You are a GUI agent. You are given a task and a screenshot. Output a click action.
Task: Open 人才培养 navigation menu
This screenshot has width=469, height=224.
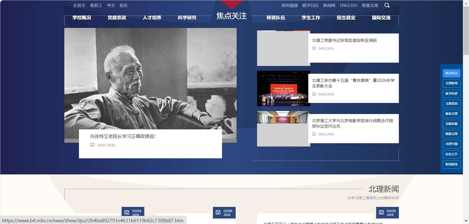coord(152,18)
